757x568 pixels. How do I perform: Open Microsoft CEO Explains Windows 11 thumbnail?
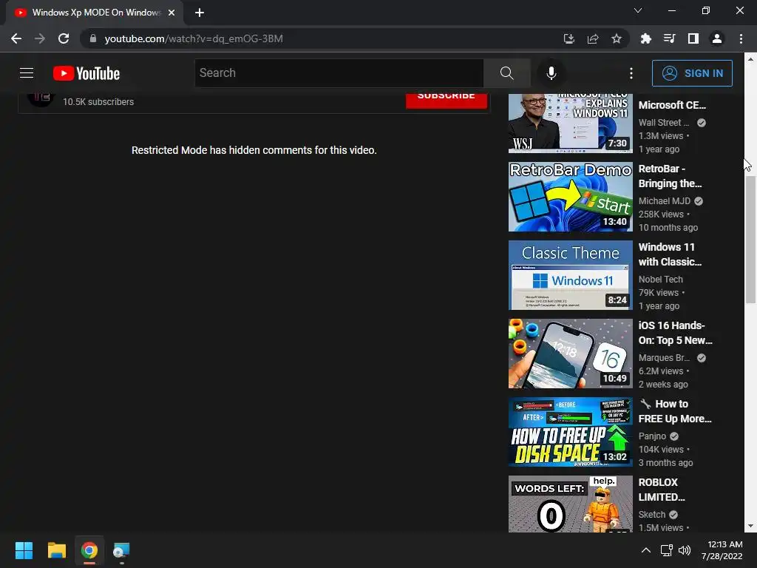[570, 124]
